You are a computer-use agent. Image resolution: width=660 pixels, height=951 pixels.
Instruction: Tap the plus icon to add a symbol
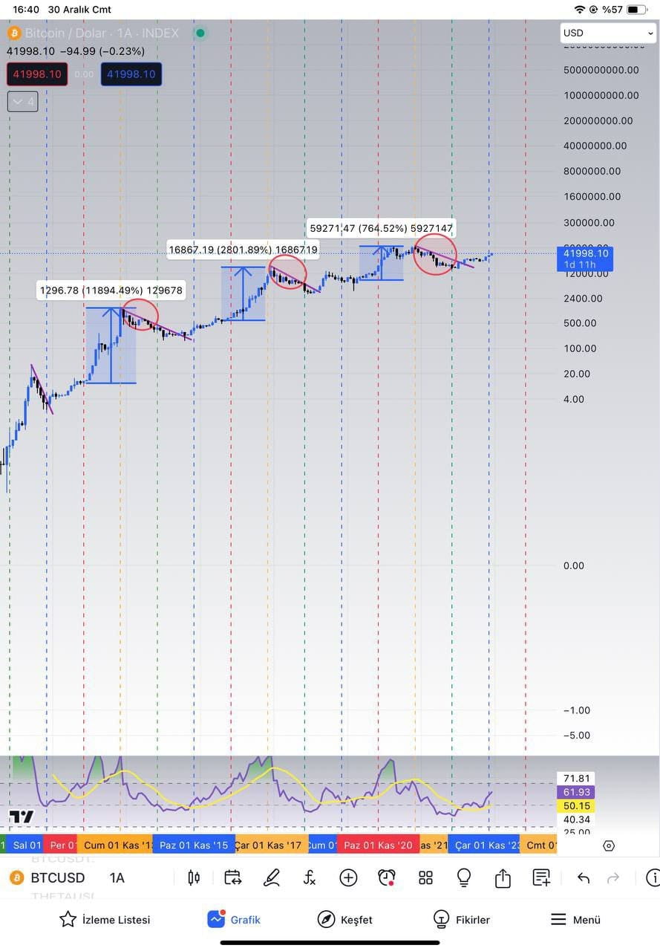(348, 877)
